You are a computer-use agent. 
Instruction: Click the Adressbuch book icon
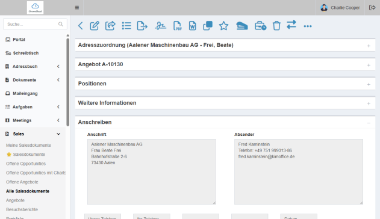(7, 66)
